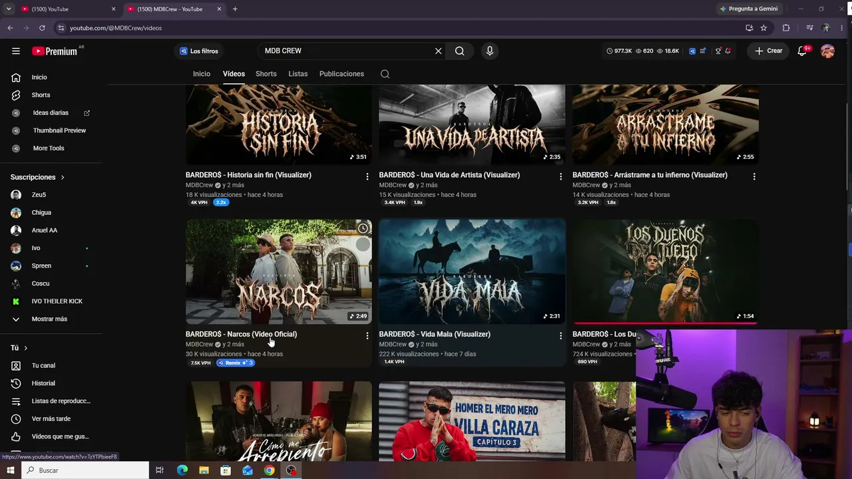Image resolution: width=852 pixels, height=479 pixels.
Task: Switch to the channel Shorts tab
Action: click(266, 74)
